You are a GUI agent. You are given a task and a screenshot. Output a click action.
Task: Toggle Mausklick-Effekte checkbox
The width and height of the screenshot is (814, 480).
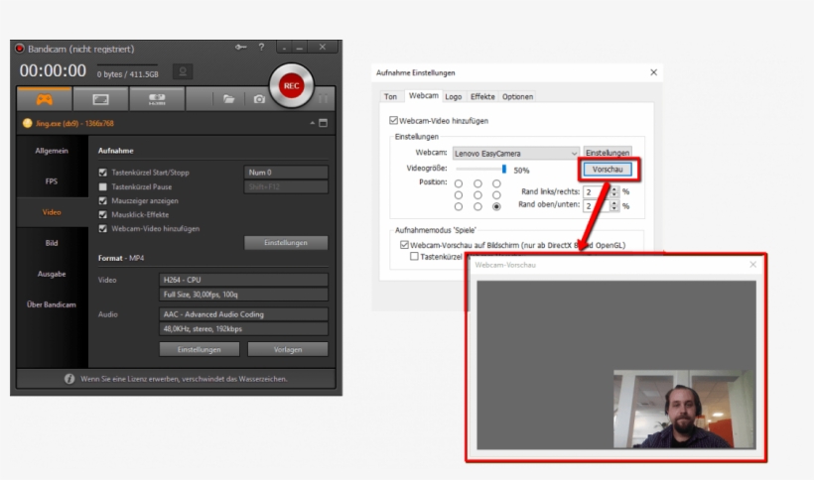(103, 214)
